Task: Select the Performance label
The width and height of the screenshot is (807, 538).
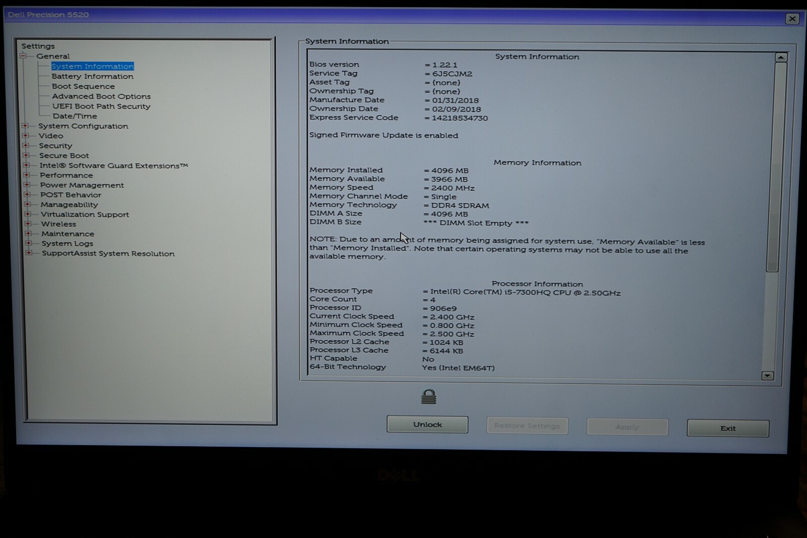Action: [x=66, y=175]
